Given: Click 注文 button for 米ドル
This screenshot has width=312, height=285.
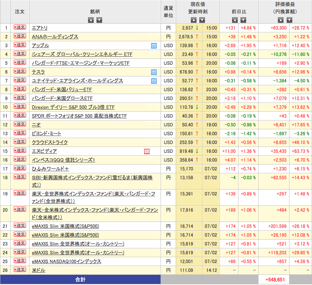Looking at the screenshot, I should 20,269.
